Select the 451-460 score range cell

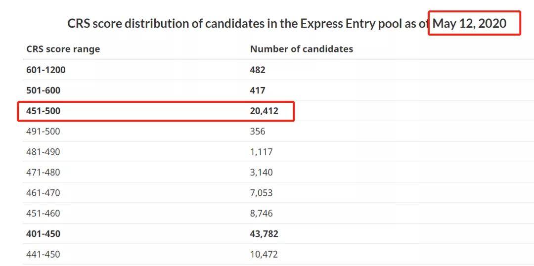pyautogui.click(x=43, y=214)
